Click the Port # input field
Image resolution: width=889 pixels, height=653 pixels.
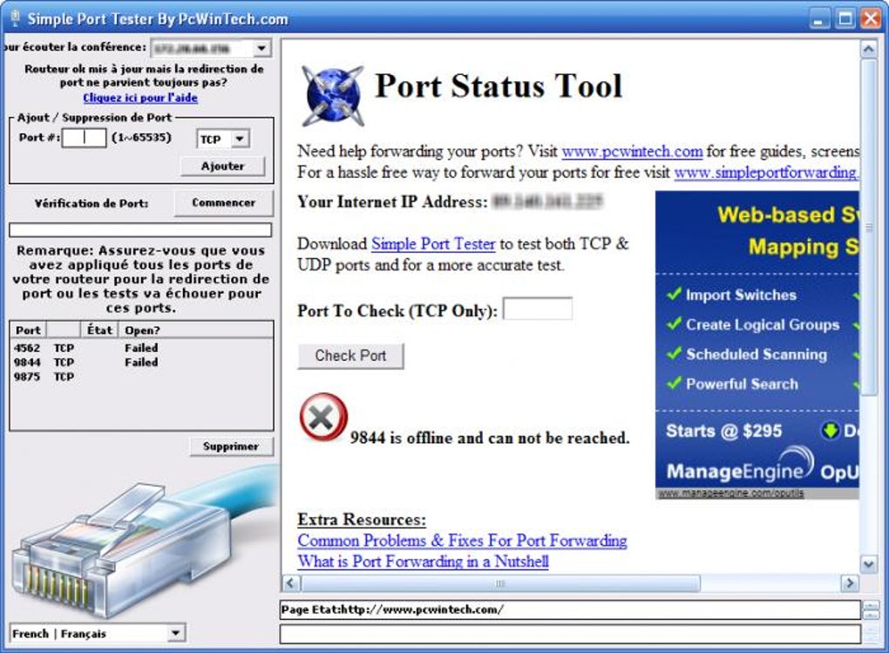pyautogui.click(x=84, y=137)
